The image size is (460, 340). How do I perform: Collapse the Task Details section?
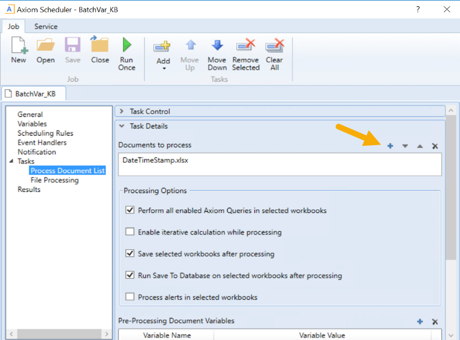point(122,126)
